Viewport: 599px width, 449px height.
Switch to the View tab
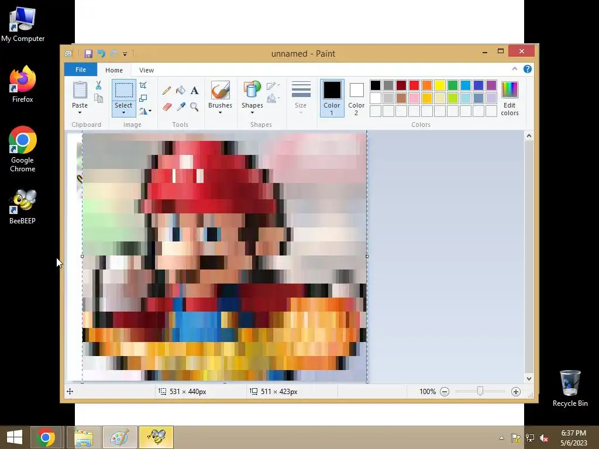tap(146, 70)
